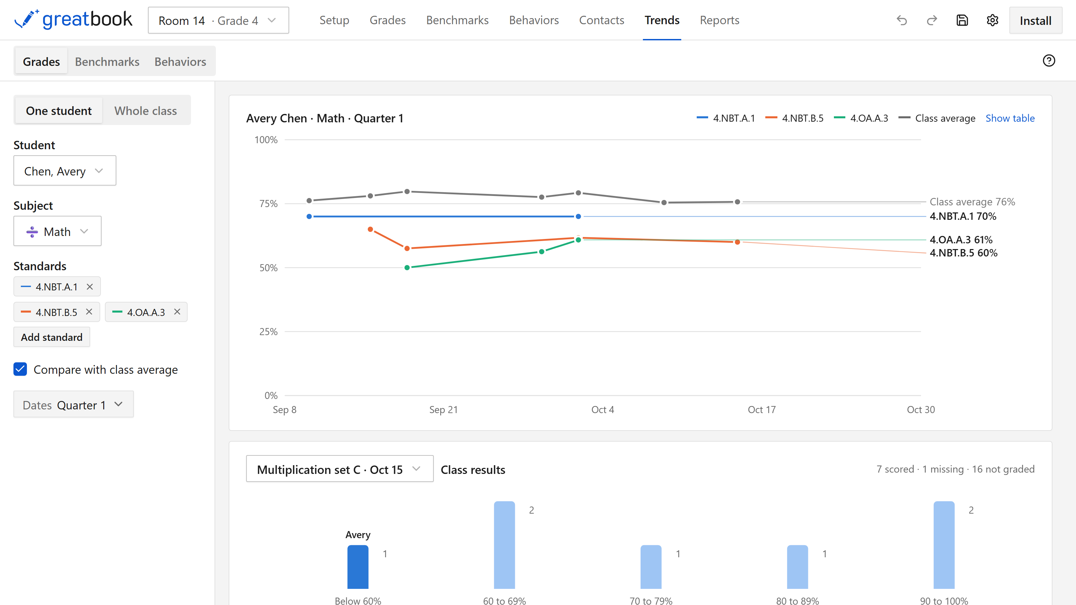Open the Contacts nav tab
Image resolution: width=1076 pixels, height=605 pixels.
click(601, 20)
